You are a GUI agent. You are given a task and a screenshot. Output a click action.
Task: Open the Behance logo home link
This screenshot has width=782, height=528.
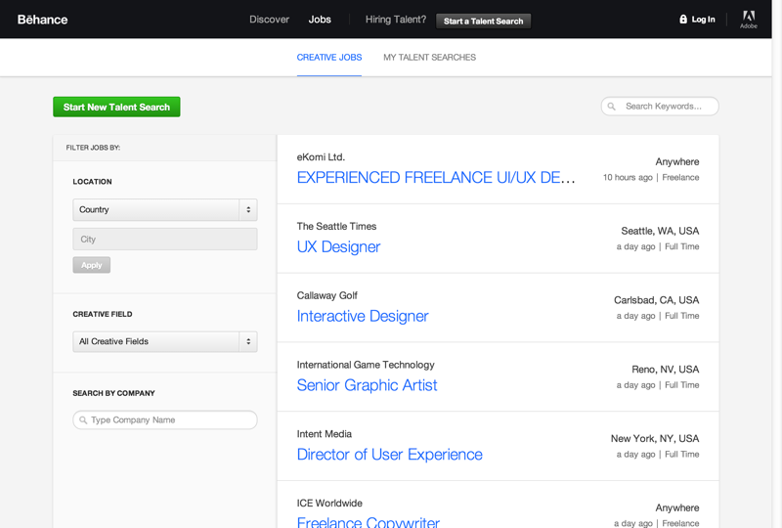click(x=42, y=20)
